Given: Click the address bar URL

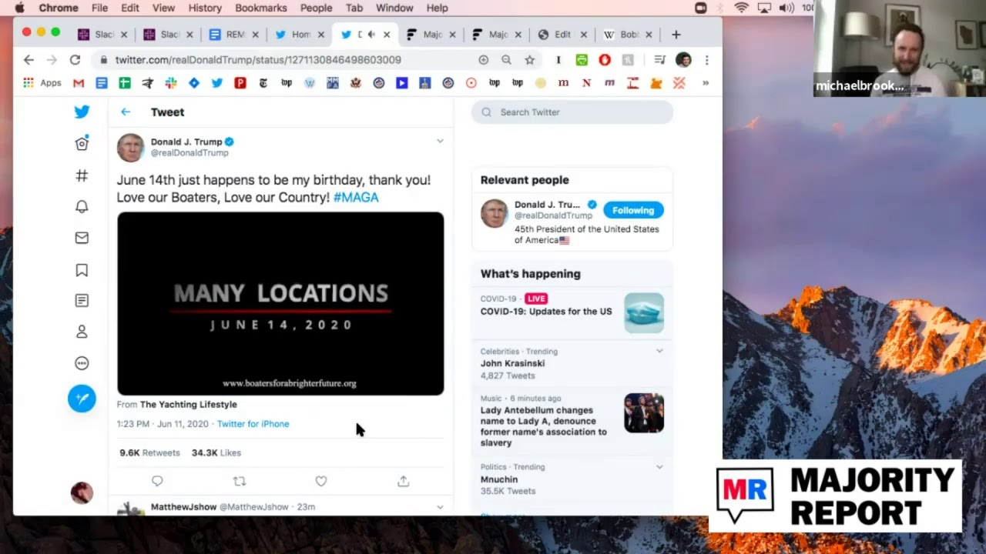Looking at the screenshot, I should (x=258, y=60).
